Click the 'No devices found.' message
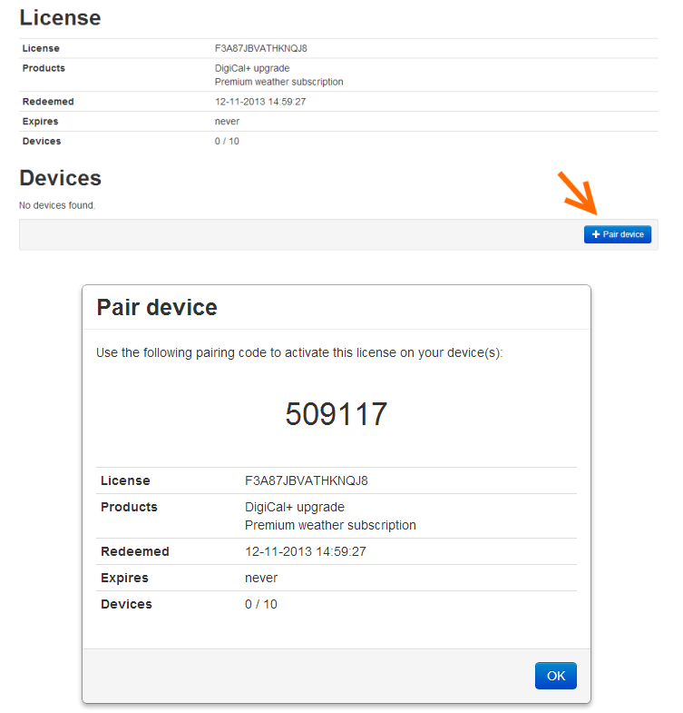The width and height of the screenshot is (683, 713). (57, 205)
